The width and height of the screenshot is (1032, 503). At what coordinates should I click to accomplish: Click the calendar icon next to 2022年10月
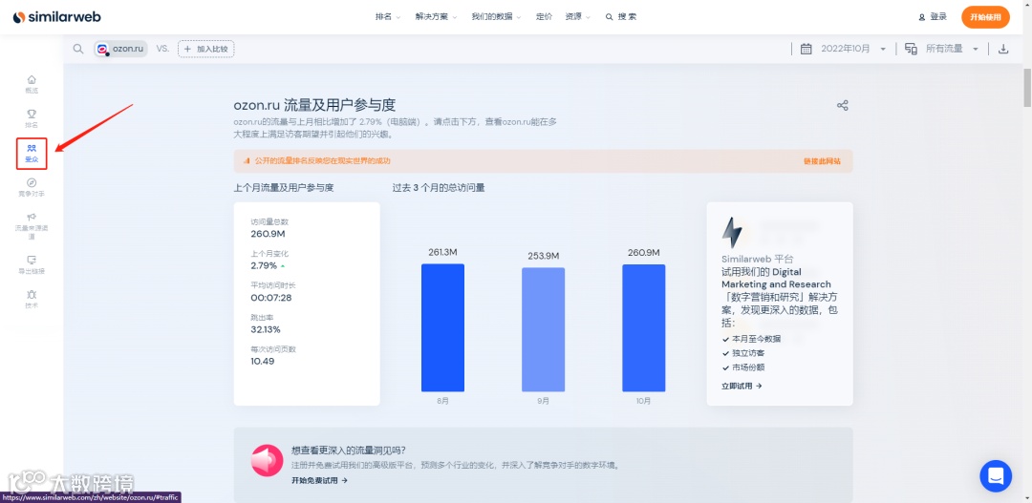[806, 49]
